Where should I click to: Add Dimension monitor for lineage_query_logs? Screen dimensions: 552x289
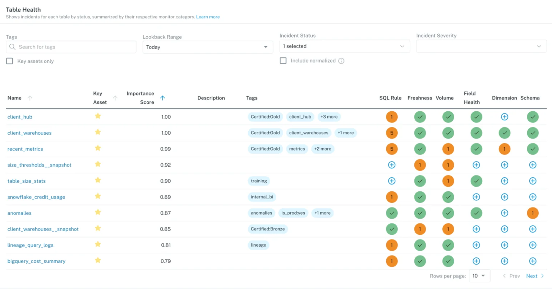[505, 245]
